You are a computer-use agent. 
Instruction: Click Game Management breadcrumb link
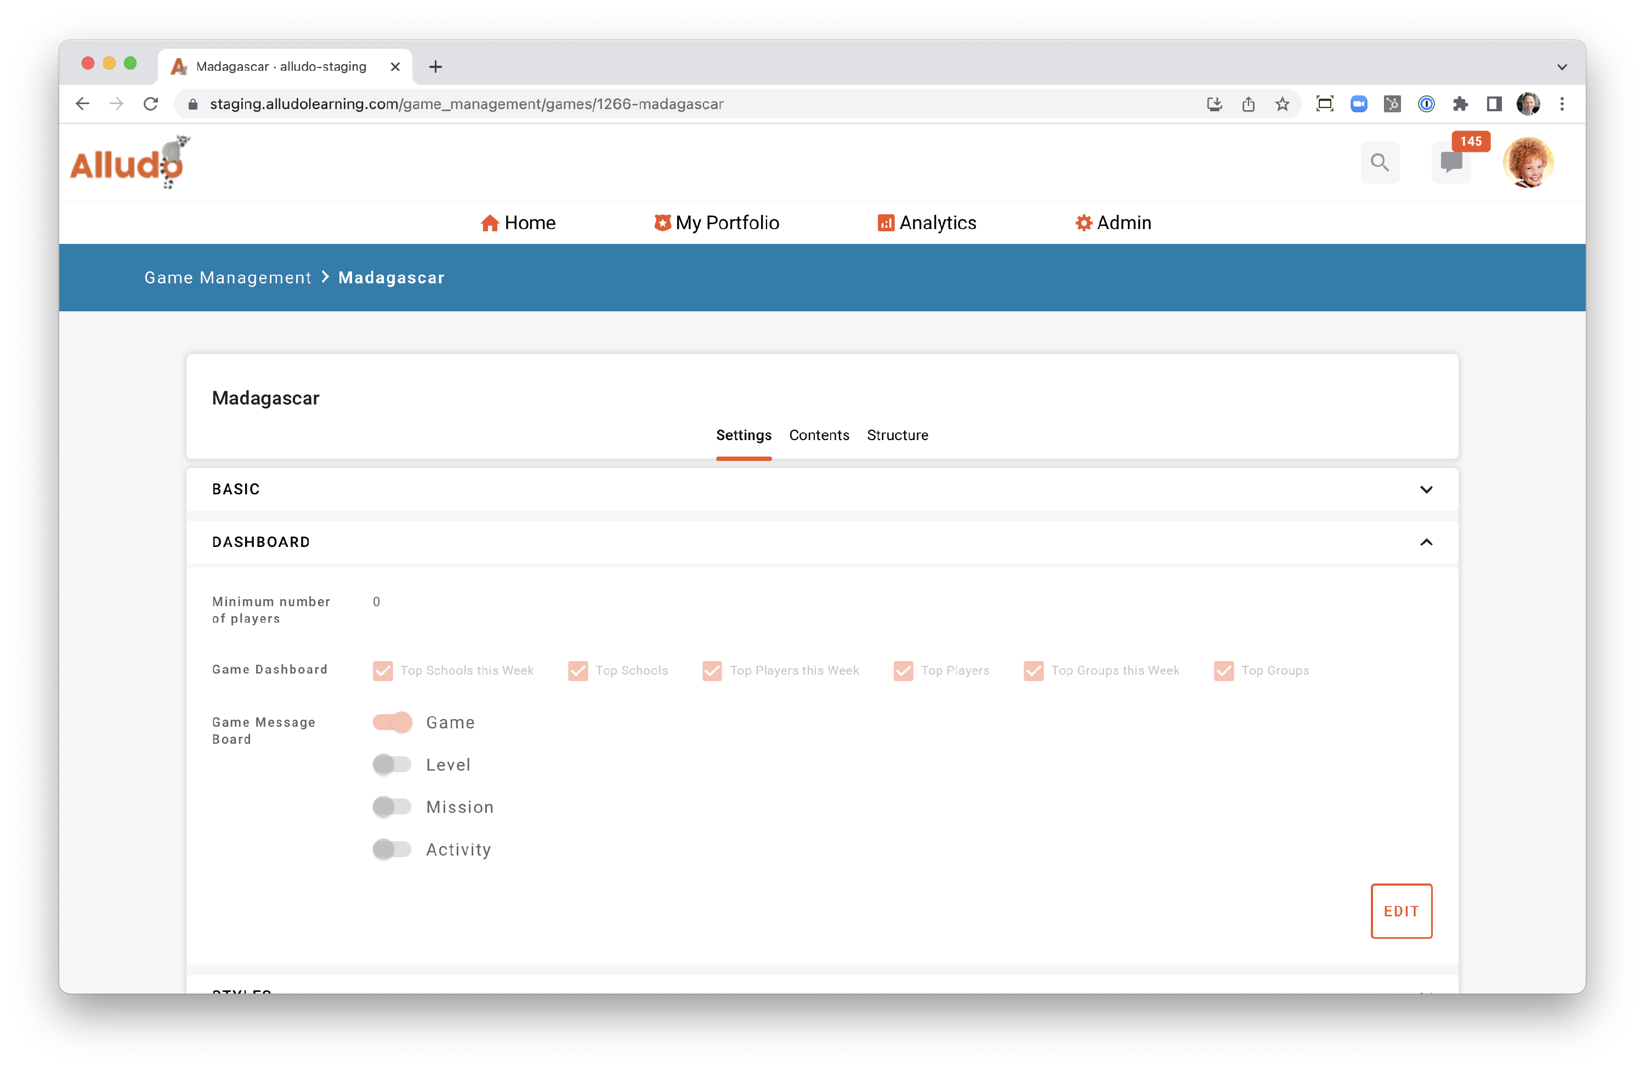[x=228, y=277]
